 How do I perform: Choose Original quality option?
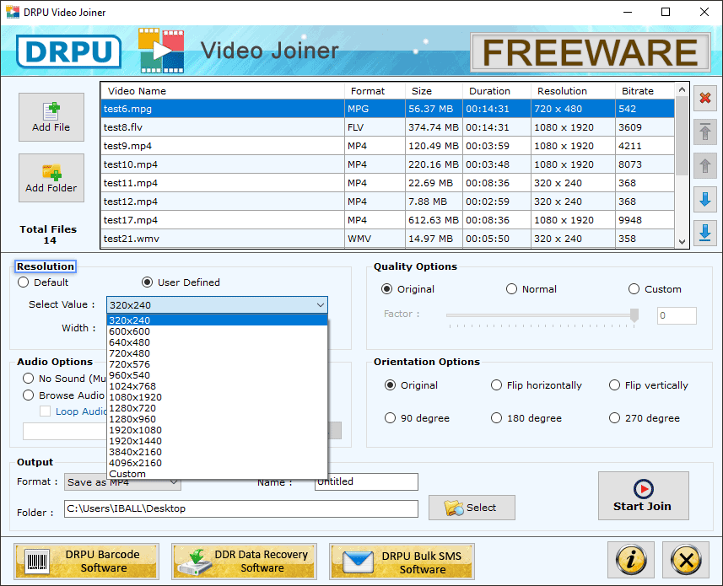387,289
